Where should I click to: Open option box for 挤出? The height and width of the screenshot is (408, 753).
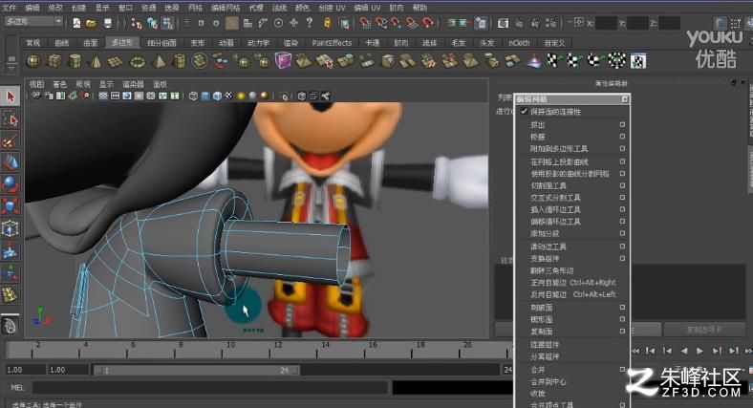tap(622, 124)
